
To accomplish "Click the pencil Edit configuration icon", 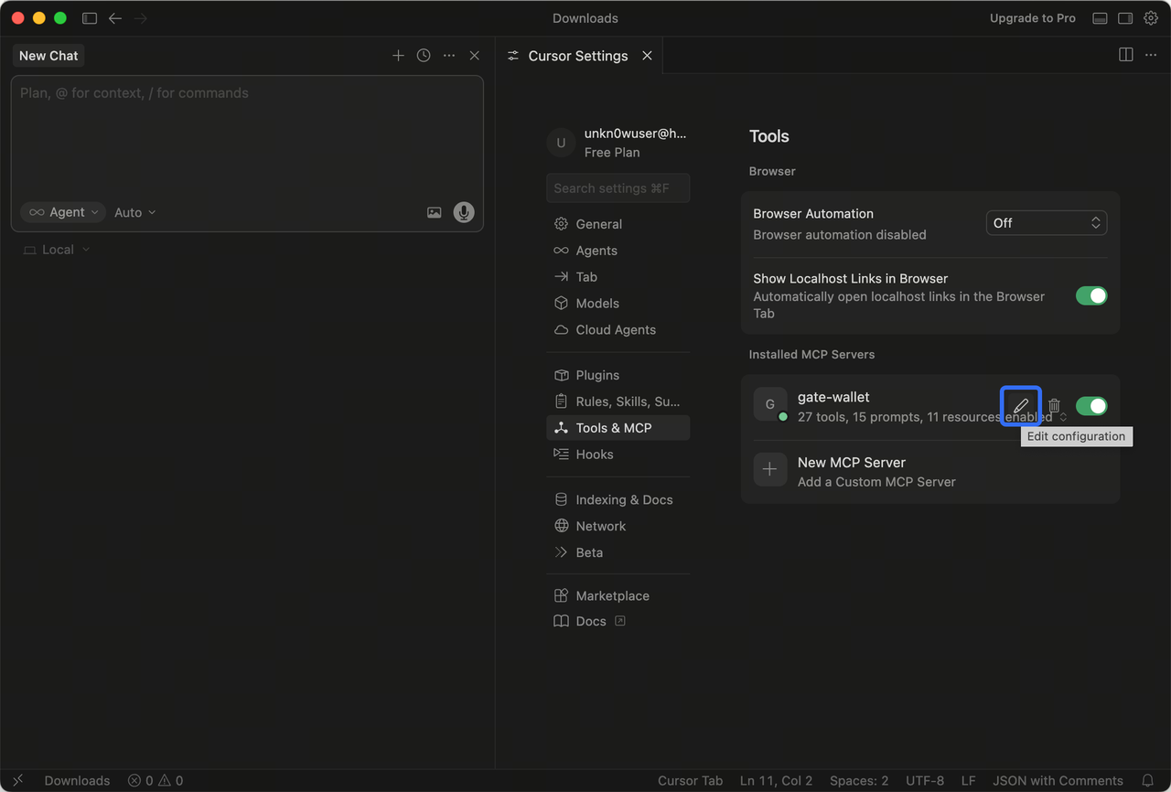I will 1021,406.
